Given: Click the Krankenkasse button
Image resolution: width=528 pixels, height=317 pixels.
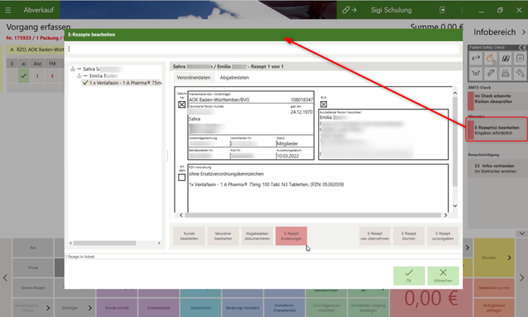Looking at the screenshot, I should point(159,308).
